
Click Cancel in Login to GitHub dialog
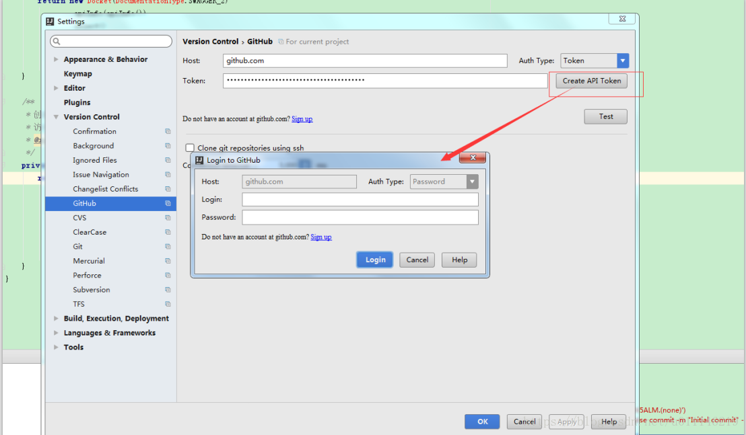pyautogui.click(x=417, y=260)
